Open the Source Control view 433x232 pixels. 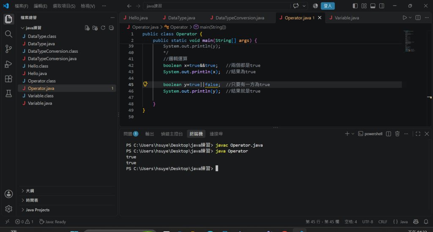click(8, 49)
